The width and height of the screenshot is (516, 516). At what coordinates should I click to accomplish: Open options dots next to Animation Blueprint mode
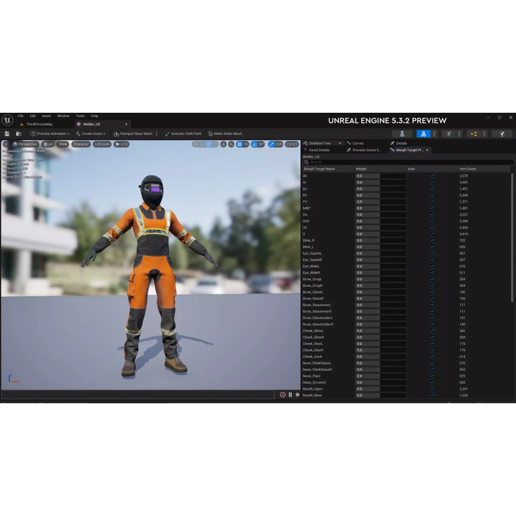coord(484,134)
